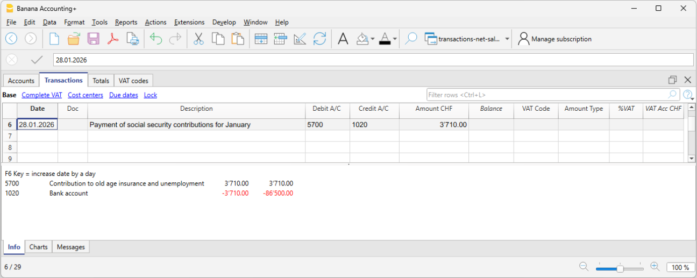
Task: Open the Format menu
Action: (x=74, y=22)
